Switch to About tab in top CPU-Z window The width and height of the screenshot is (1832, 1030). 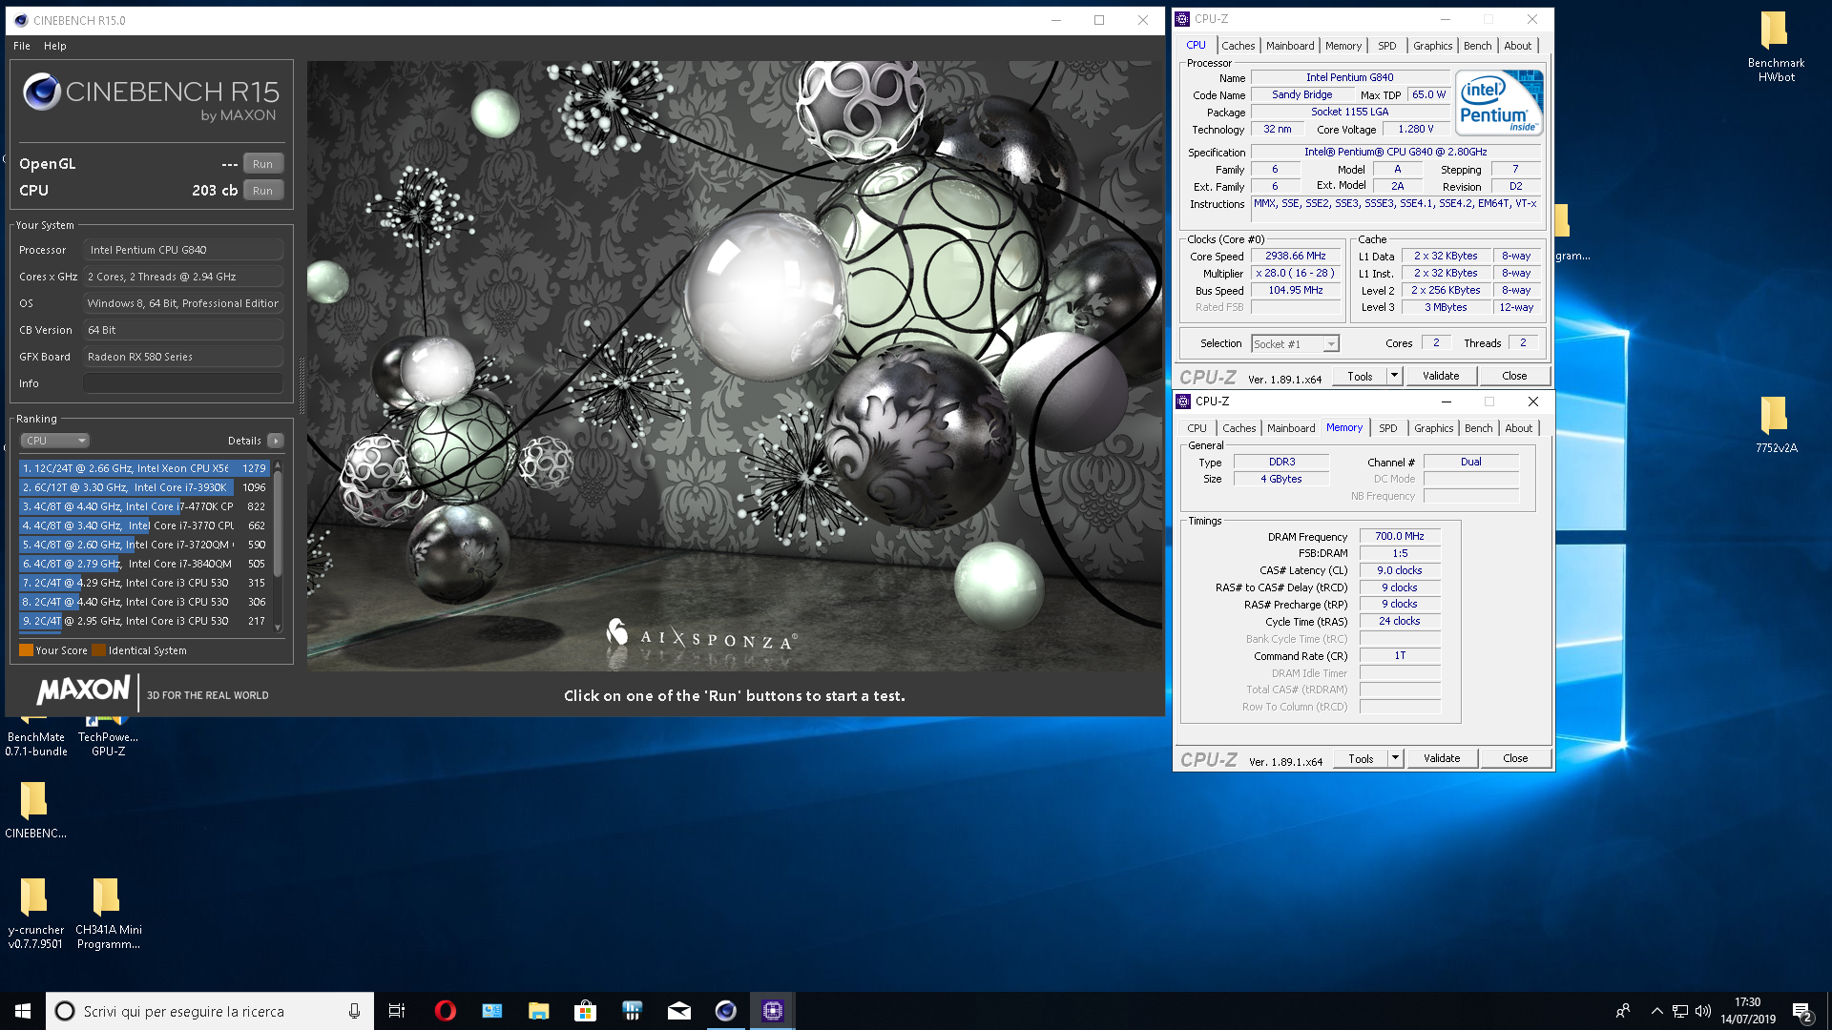[1517, 46]
